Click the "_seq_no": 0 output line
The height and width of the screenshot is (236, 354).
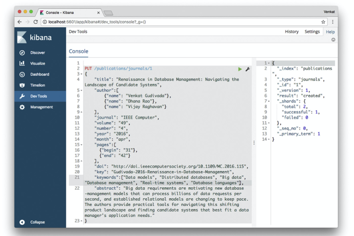click(292, 129)
